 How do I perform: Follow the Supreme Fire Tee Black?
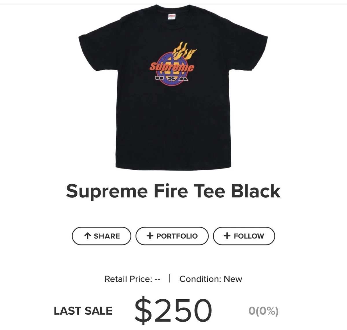click(244, 236)
